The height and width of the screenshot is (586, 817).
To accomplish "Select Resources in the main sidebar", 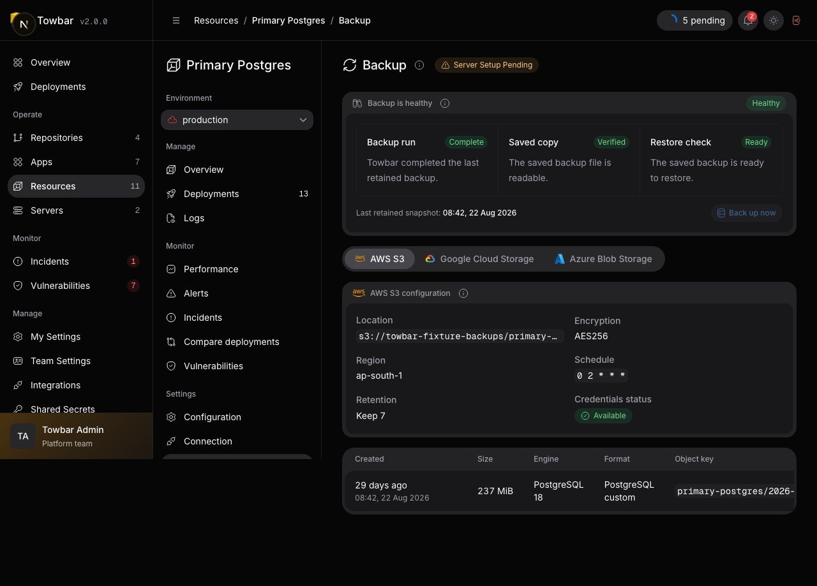I will click(x=76, y=186).
